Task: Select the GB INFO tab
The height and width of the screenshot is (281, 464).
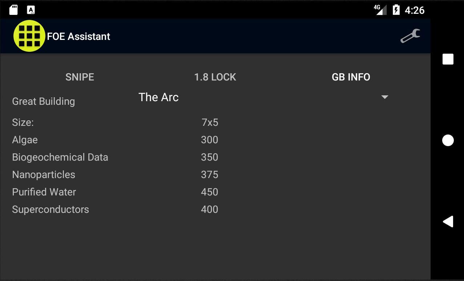Action: tap(351, 77)
